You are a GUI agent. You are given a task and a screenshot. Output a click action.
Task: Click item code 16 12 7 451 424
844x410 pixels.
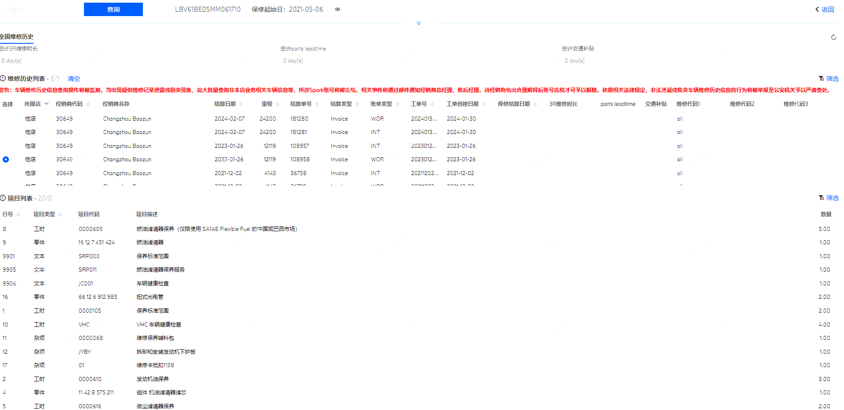[96, 243]
